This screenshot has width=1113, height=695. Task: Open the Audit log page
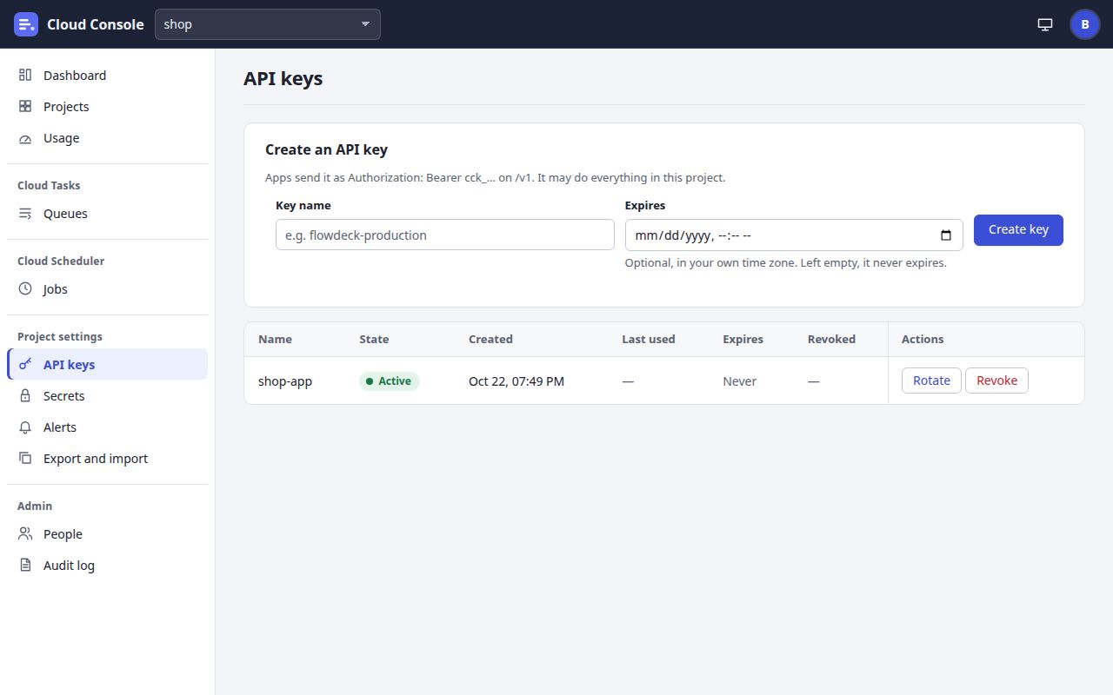click(x=107, y=566)
